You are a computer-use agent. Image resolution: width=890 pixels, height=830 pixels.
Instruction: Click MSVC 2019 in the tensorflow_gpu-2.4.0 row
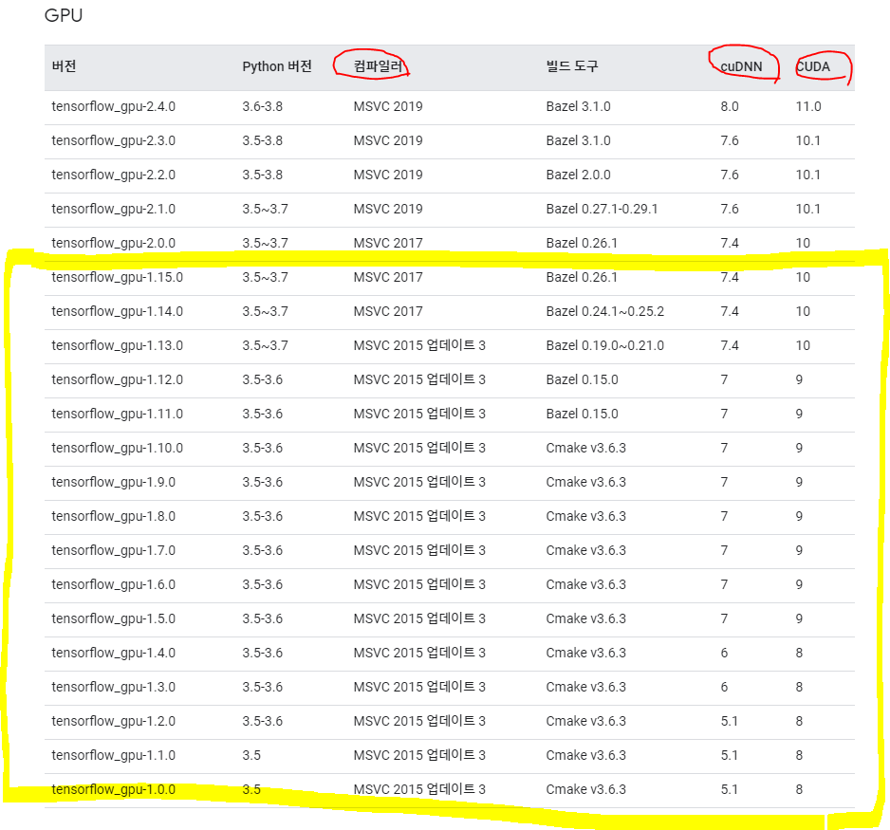(x=388, y=106)
